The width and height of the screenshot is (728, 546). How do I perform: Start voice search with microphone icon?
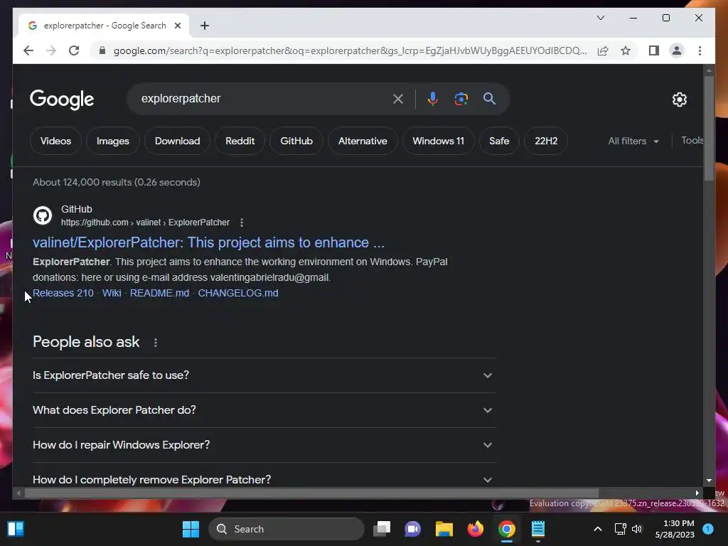432,98
